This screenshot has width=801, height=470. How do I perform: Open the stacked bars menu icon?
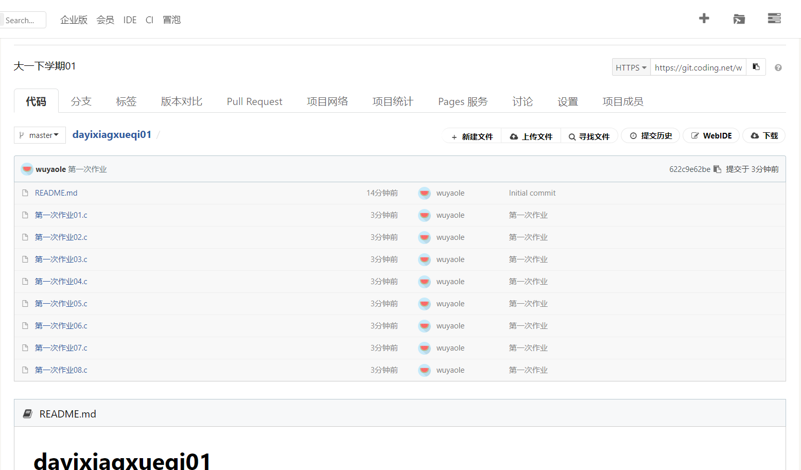point(774,19)
